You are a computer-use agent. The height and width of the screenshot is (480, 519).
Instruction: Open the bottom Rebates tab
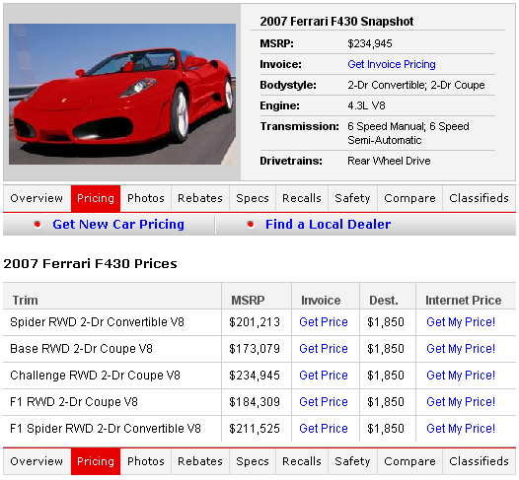200,461
